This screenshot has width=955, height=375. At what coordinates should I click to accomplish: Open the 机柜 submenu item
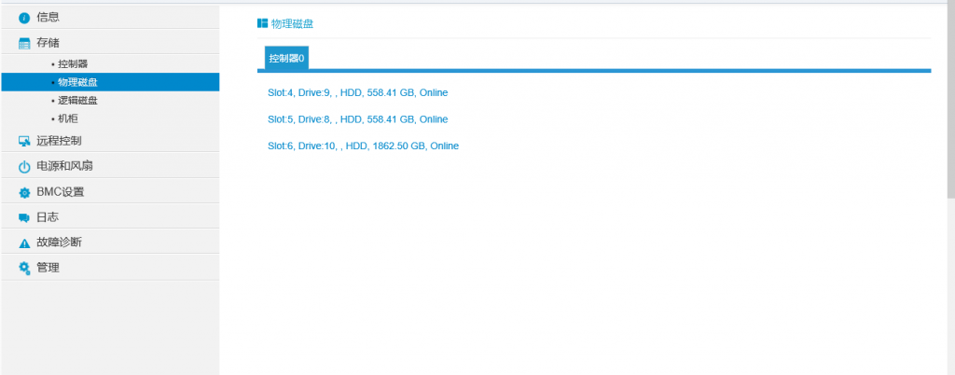pos(67,118)
